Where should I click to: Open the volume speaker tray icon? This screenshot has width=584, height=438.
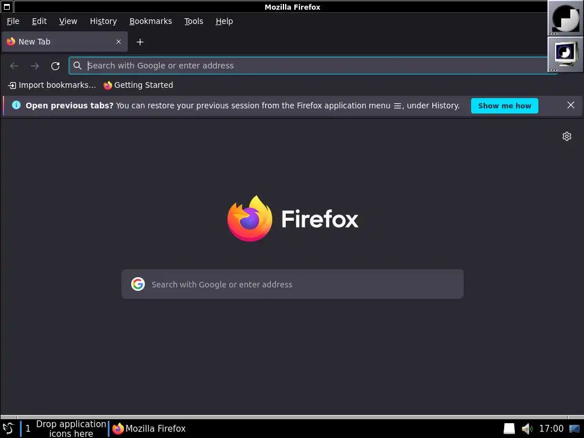pyautogui.click(x=526, y=429)
